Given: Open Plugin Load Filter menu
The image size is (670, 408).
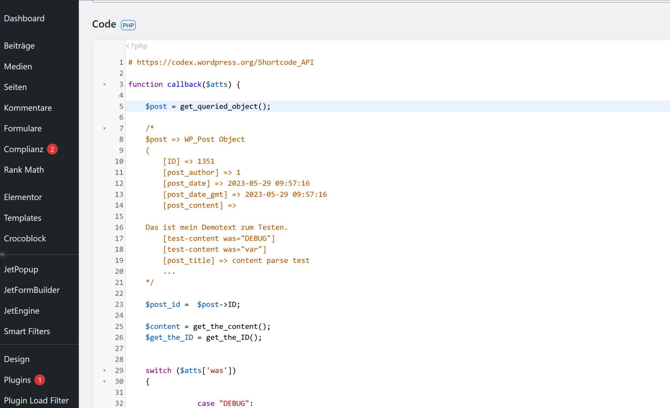Looking at the screenshot, I should 36,400.
